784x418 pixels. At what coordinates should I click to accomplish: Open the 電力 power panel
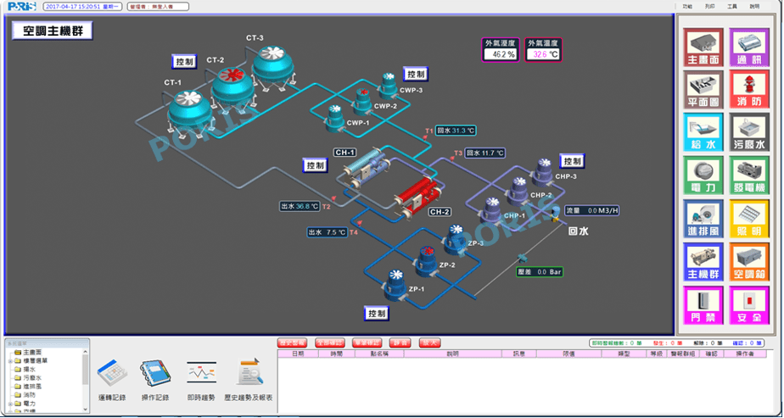click(704, 176)
